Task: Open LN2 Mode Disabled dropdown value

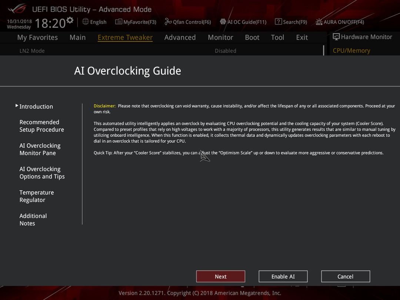Action: tap(226, 51)
